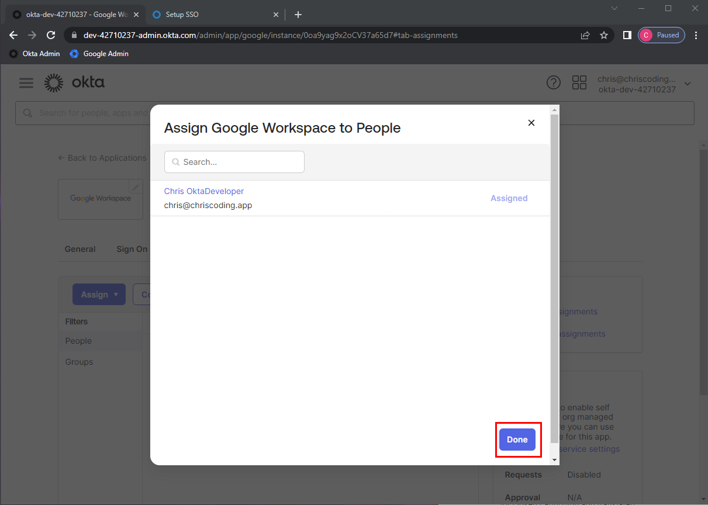Switch to the General tab

point(80,249)
